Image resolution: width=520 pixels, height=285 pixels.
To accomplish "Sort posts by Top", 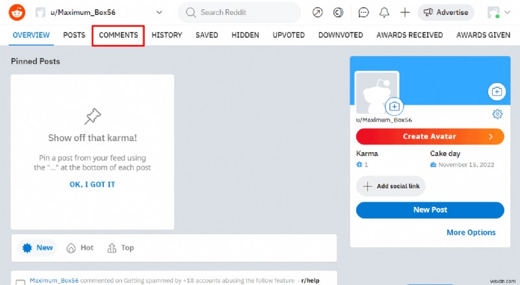I will (121, 248).
